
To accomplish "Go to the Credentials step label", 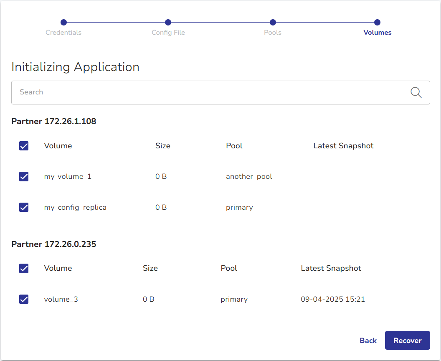I will coord(63,33).
